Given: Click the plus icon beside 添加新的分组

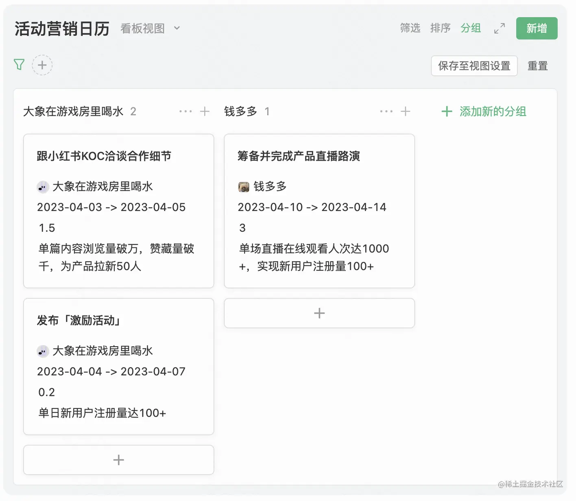Looking at the screenshot, I should [x=447, y=112].
